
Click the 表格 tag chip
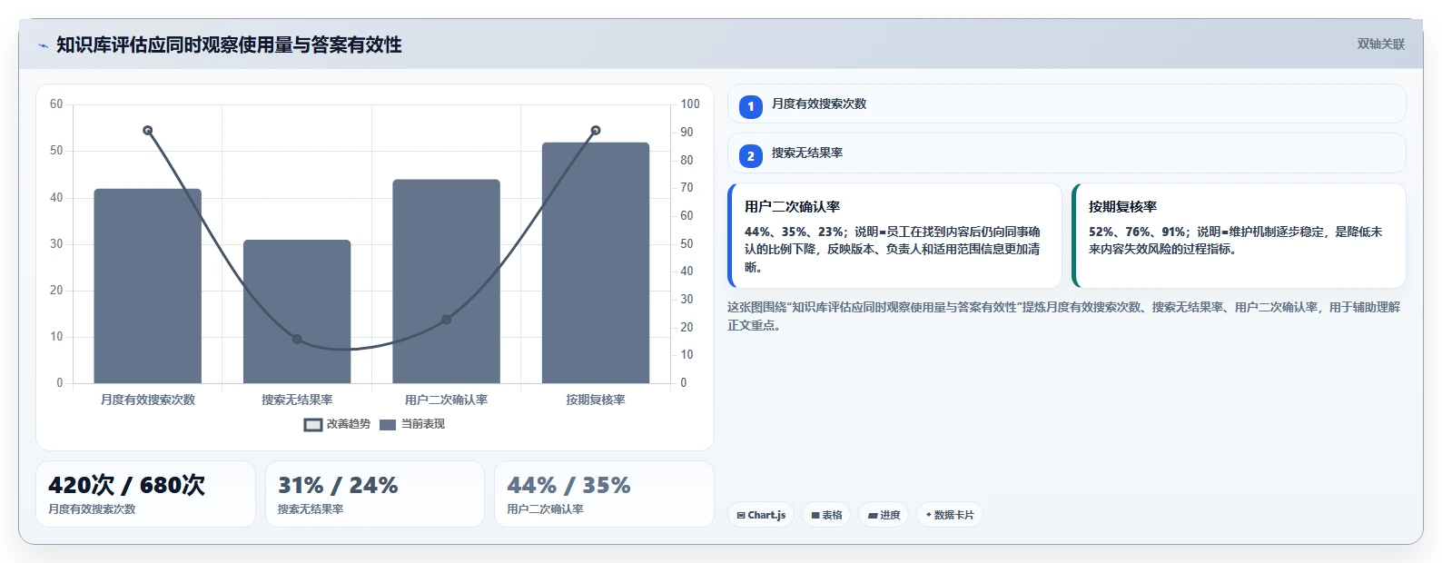click(x=826, y=515)
